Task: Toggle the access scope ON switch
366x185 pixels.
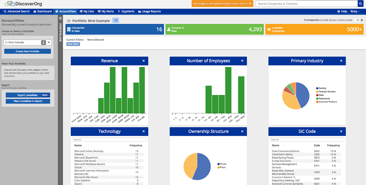Action: [359, 20]
